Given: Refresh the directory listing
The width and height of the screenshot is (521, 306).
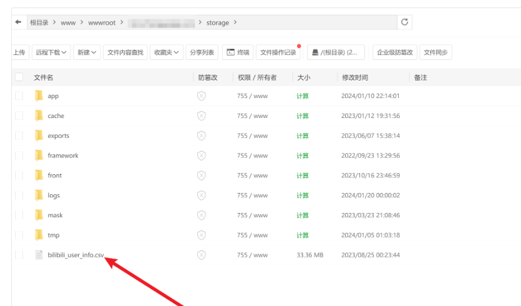Looking at the screenshot, I should click(x=404, y=22).
